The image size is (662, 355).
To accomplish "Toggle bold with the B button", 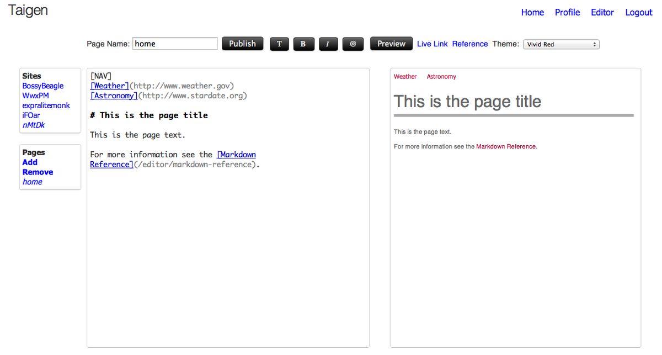I will [303, 44].
